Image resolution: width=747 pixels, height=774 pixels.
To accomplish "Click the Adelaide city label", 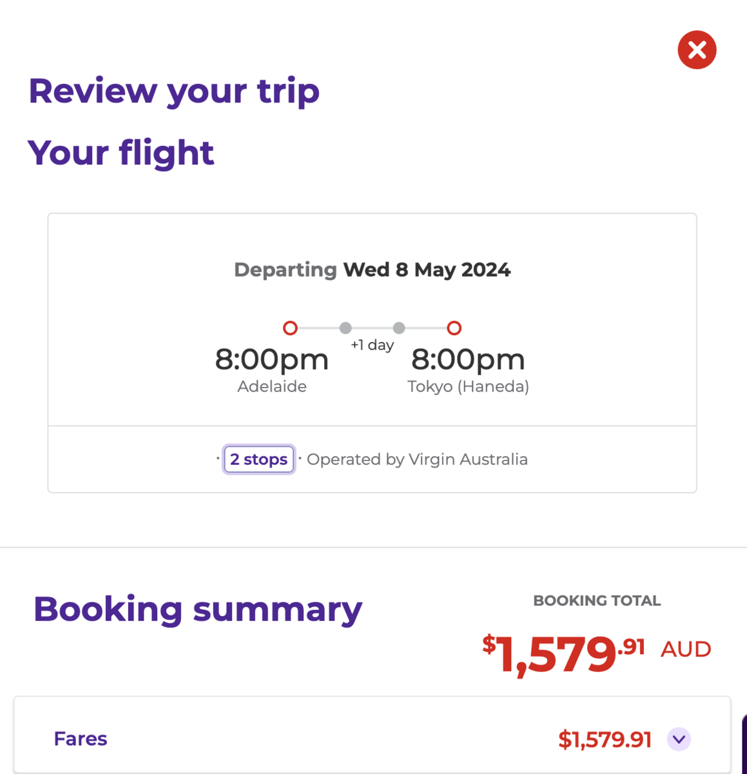I will point(272,386).
